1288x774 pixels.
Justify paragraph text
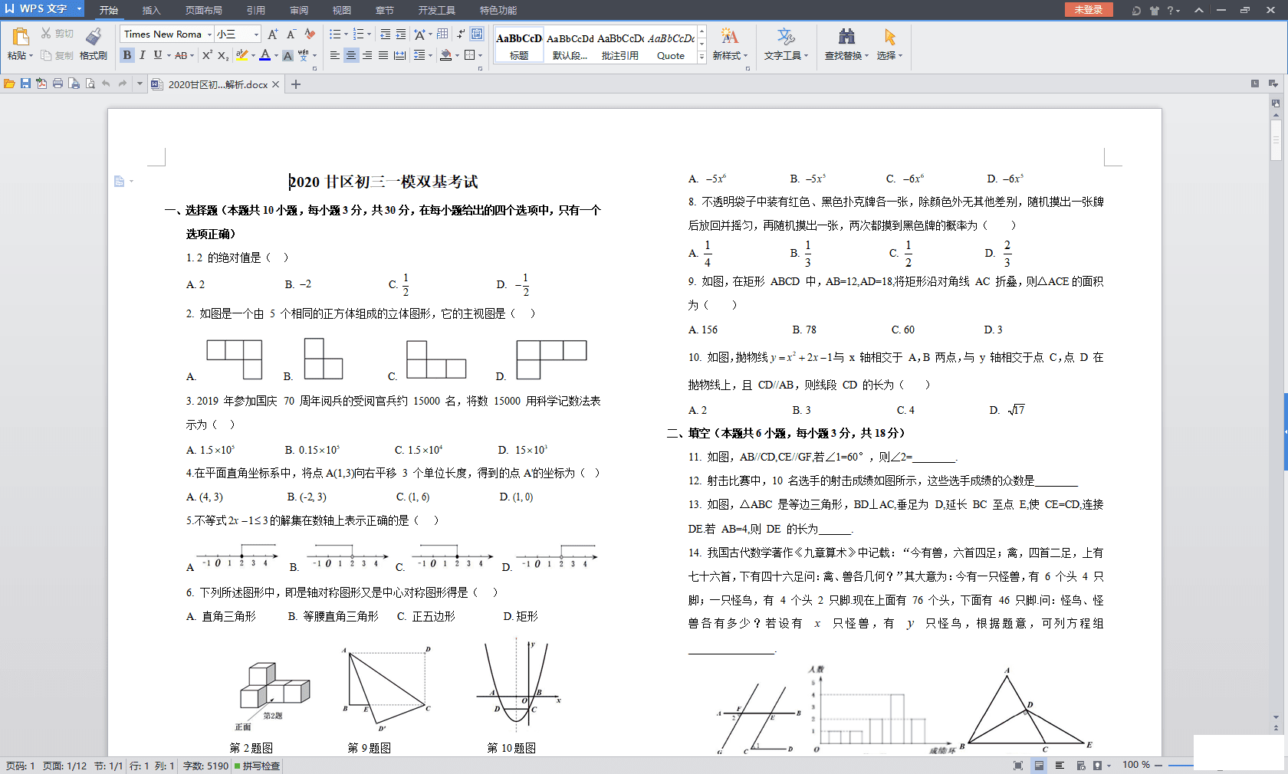(383, 55)
